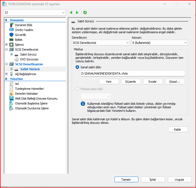Click the green back navigation arrow

[71, 13]
